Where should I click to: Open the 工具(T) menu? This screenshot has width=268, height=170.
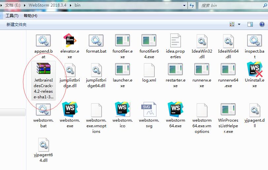coord(12,16)
